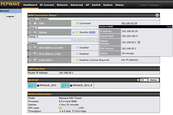Click the 5 GHz badge for PEPWAVE_2874_B
The height and width of the screenshot is (115, 173).
click(65, 87)
